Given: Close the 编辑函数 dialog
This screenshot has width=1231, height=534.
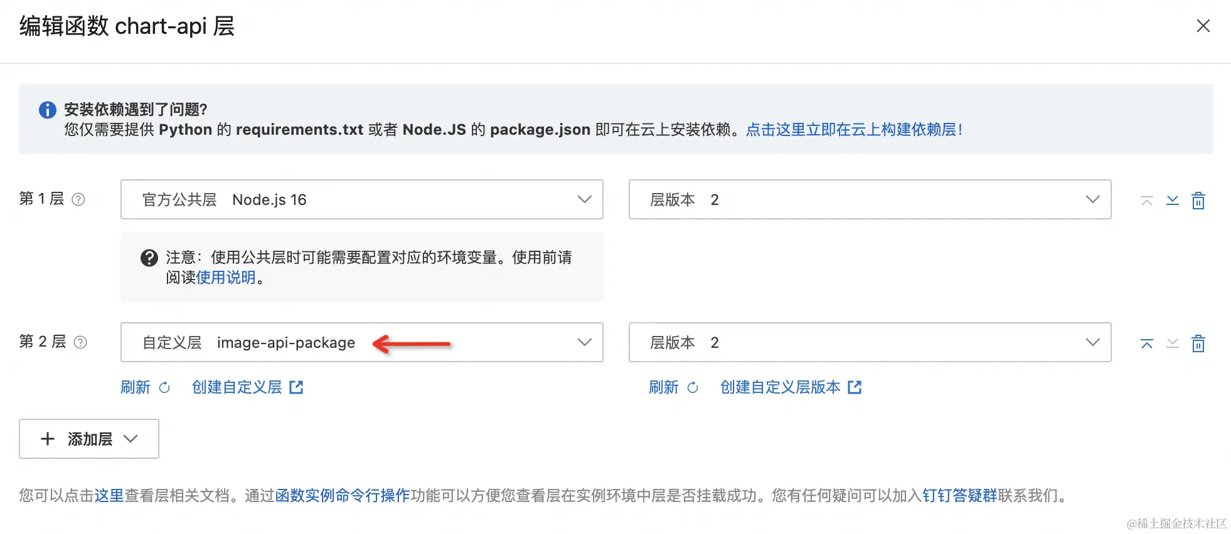Looking at the screenshot, I should [x=1203, y=26].
